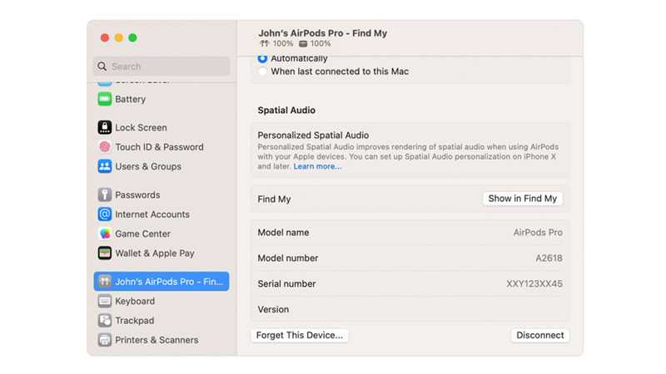This screenshot has height=374, width=666.
Task: Open Wallet & Apple Pay label
Action: pyautogui.click(x=155, y=253)
